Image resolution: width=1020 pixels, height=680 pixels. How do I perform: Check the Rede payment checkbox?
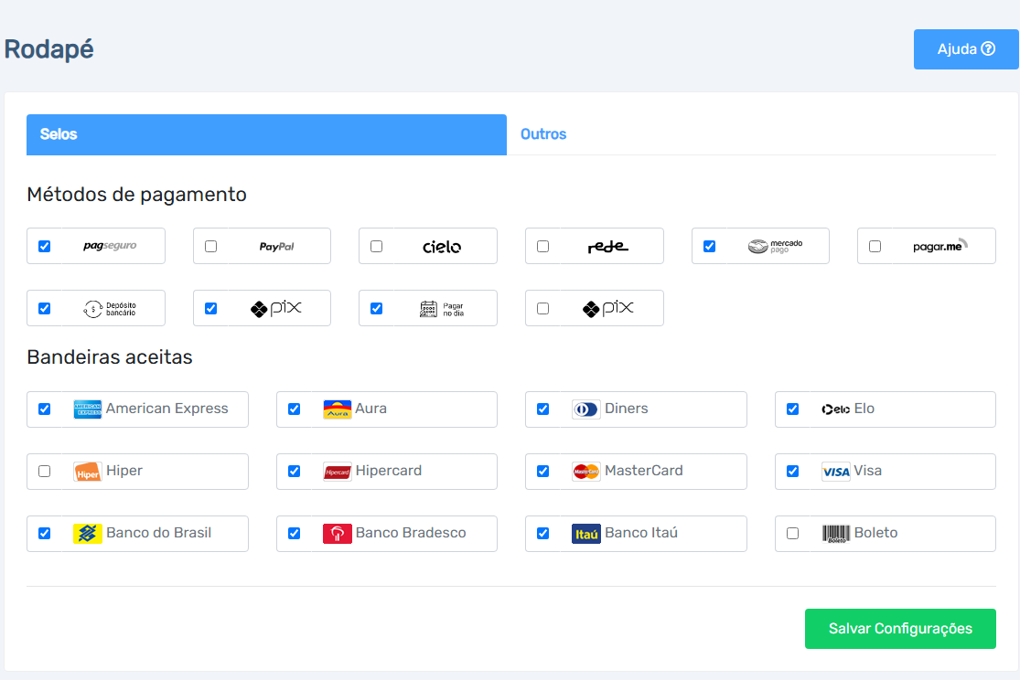pyautogui.click(x=542, y=247)
